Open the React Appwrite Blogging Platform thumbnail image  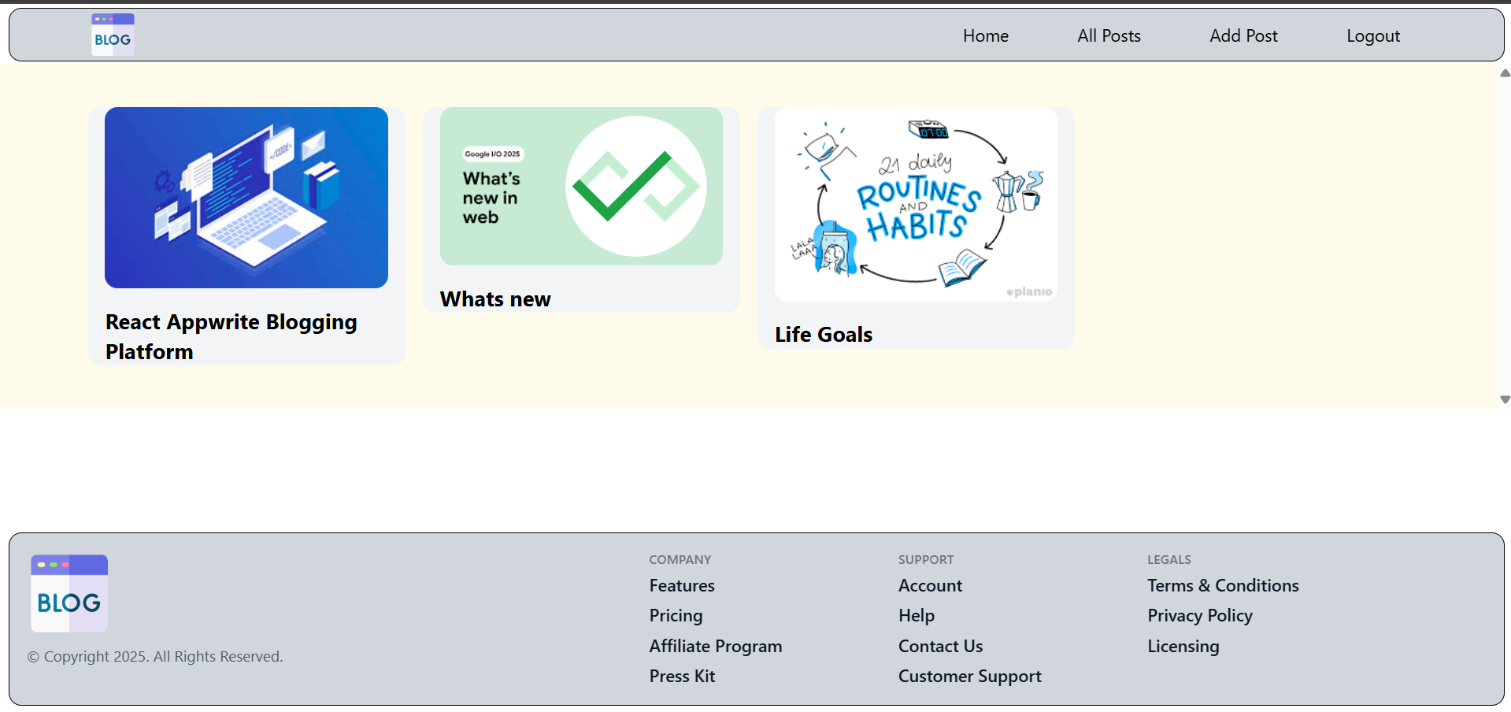click(246, 198)
